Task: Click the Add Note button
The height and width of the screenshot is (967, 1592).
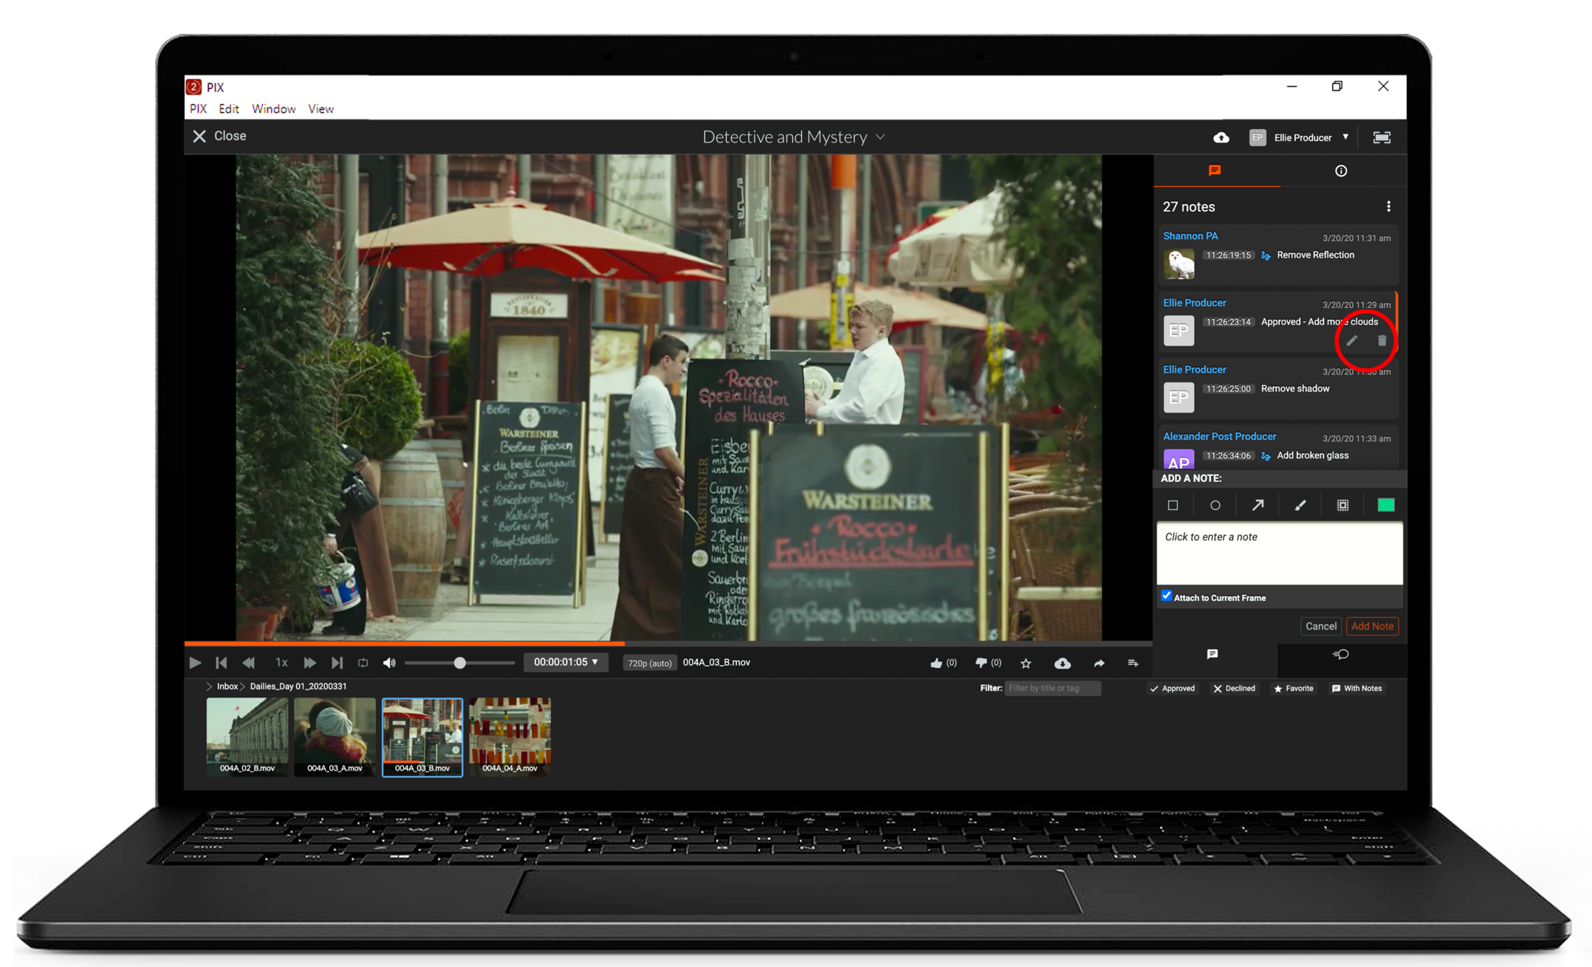Action: click(1372, 626)
